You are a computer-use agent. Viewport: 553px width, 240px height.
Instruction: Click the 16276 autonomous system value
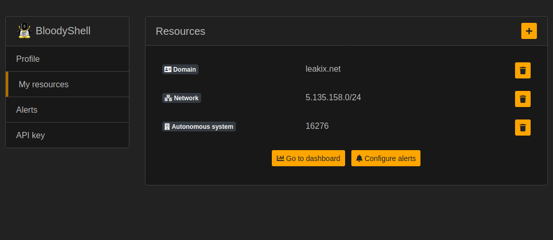coord(317,126)
